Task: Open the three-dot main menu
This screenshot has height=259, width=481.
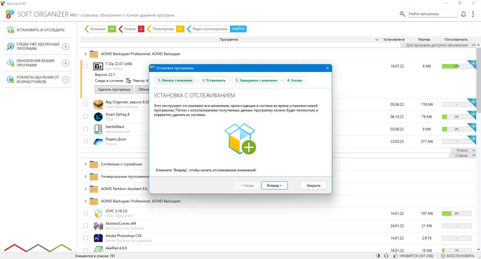Action: click(x=473, y=14)
